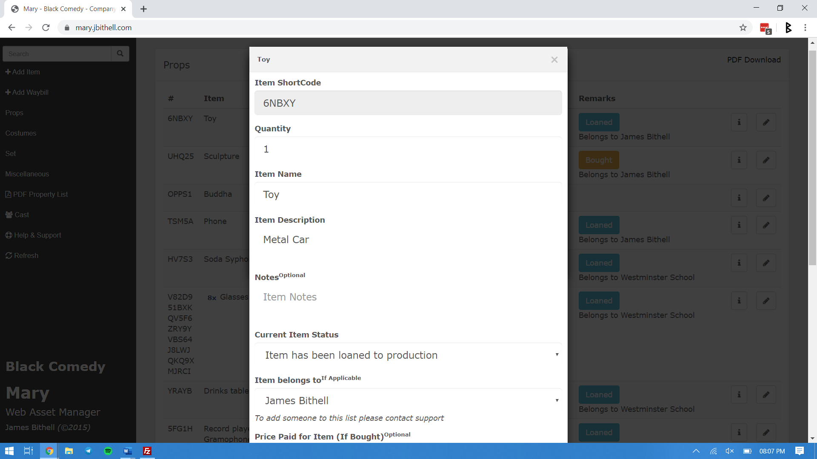This screenshot has width=817, height=459.
Task: Click the page vertical scrollbar thumb
Action: click(x=812, y=157)
